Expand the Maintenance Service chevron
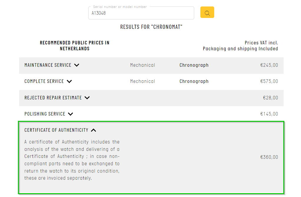The width and height of the screenshot is (301, 197). click(77, 65)
